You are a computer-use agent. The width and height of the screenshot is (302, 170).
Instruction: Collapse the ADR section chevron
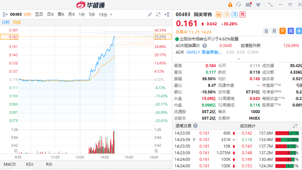(x=239, y=59)
